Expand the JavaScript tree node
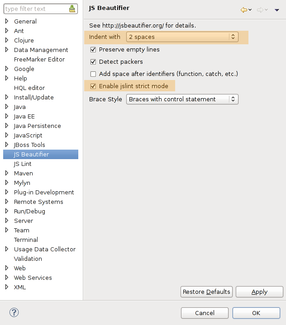The height and width of the screenshot is (325, 286). 7,135
